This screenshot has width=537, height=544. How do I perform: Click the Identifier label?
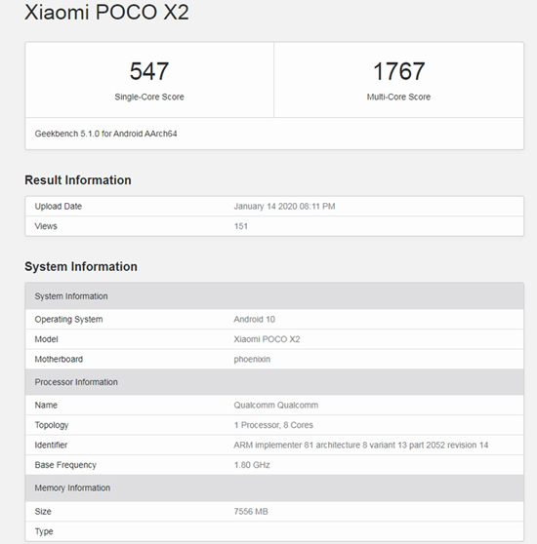(x=51, y=445)
